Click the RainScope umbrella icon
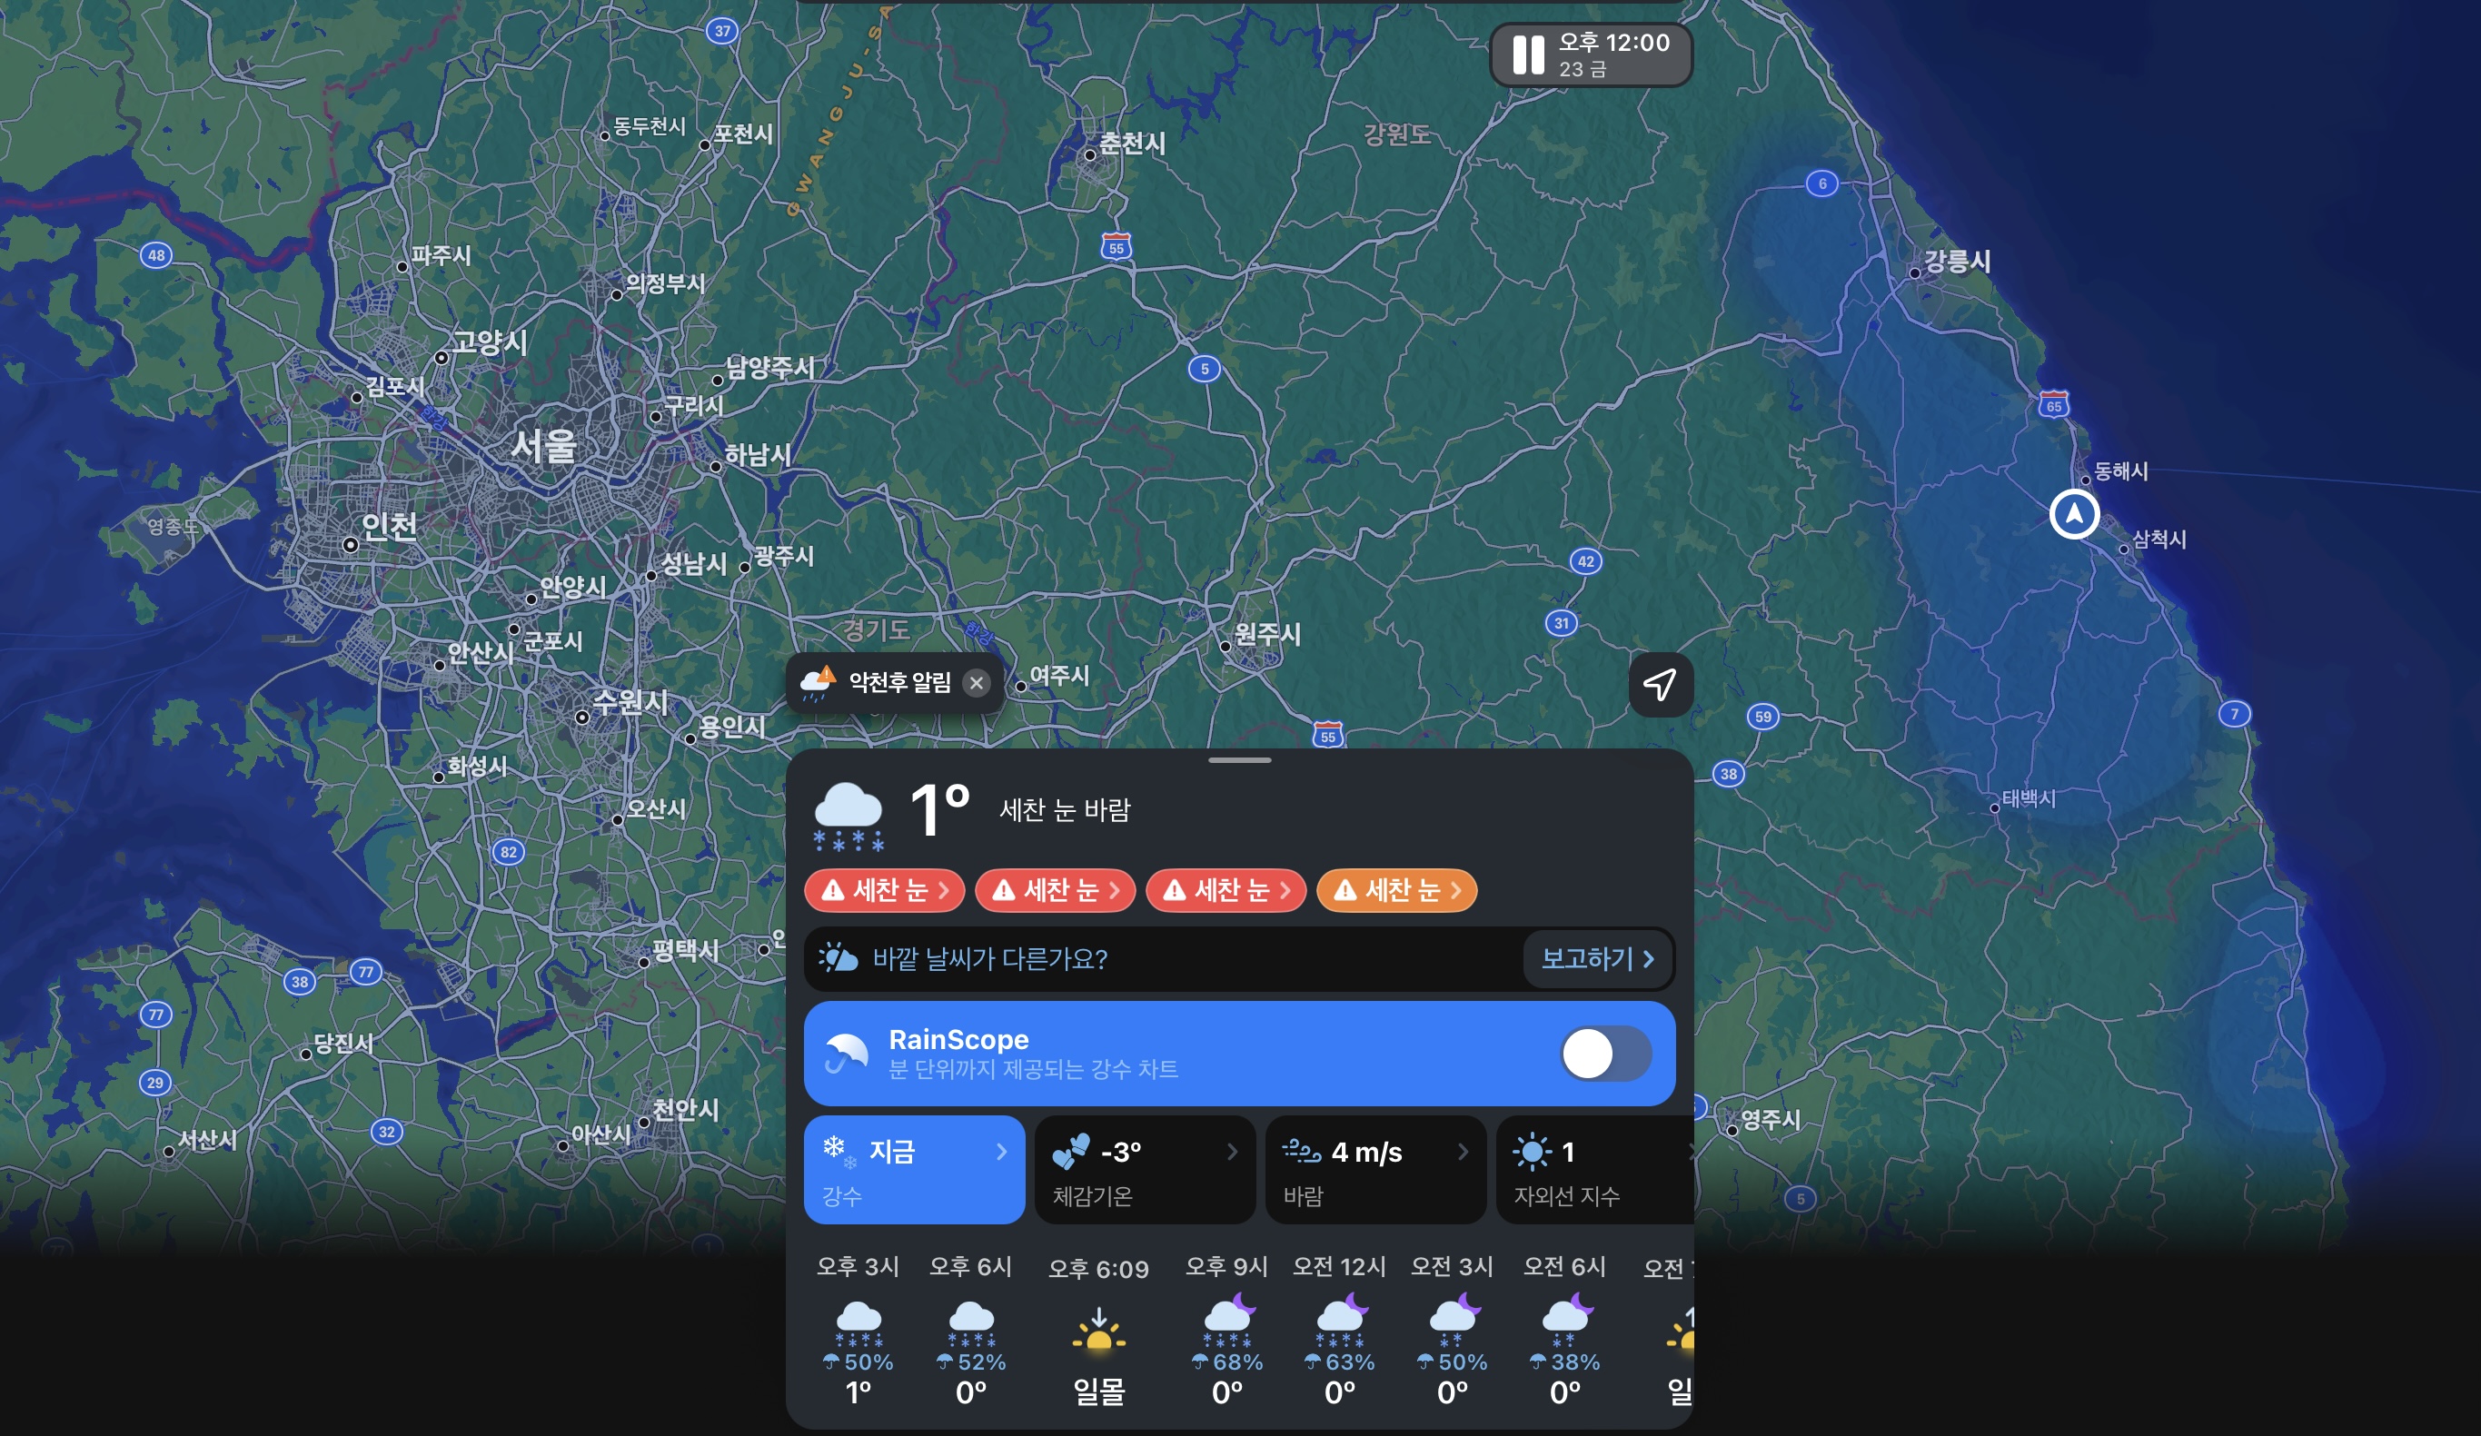This screenshot has height=1436, width=2481. click(846, 1055)
